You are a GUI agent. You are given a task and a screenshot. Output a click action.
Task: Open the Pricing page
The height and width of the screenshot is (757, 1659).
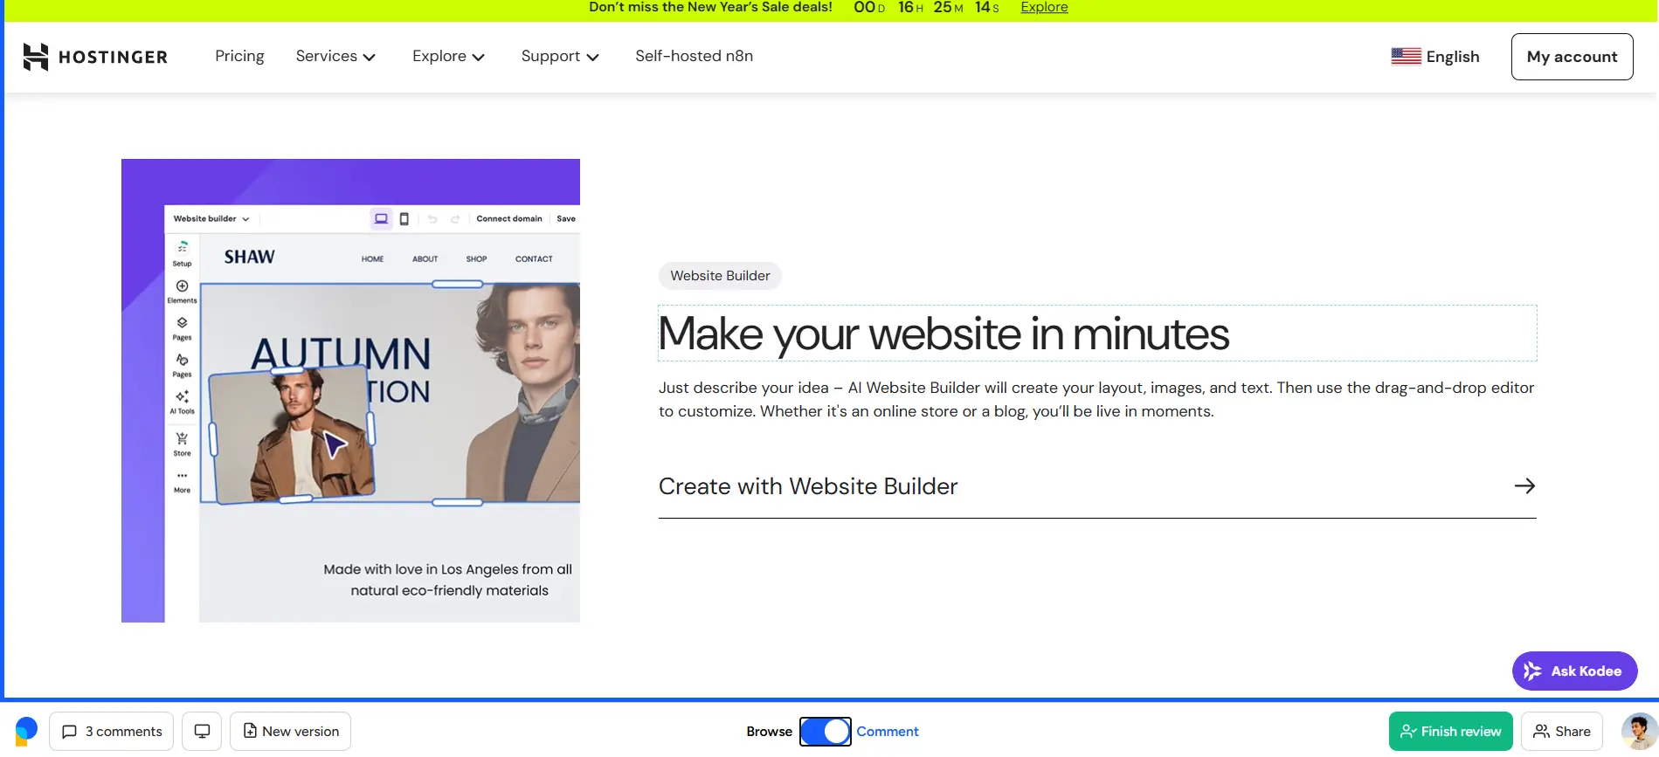click(239, 56)
